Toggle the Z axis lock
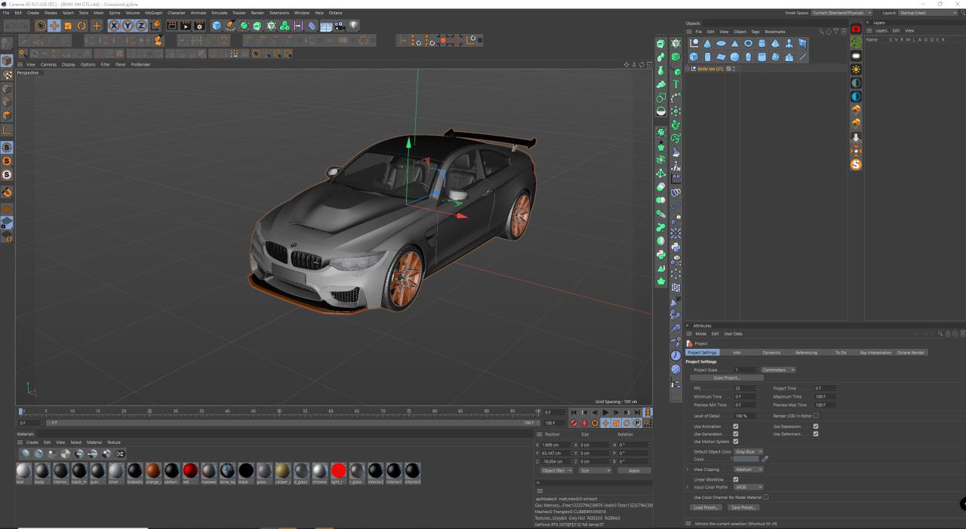 tap(140, 26)
